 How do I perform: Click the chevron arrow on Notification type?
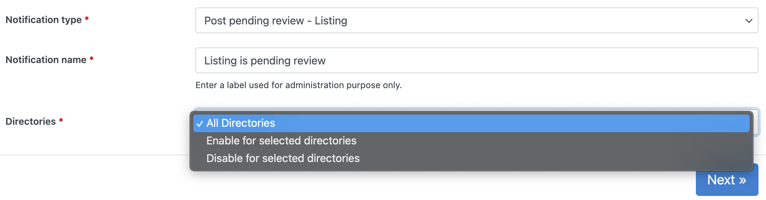(749, 21)
